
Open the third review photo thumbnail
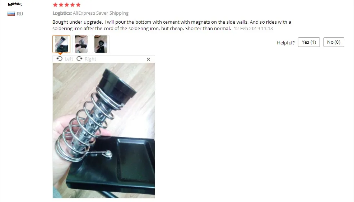click(x=101, y=44)
